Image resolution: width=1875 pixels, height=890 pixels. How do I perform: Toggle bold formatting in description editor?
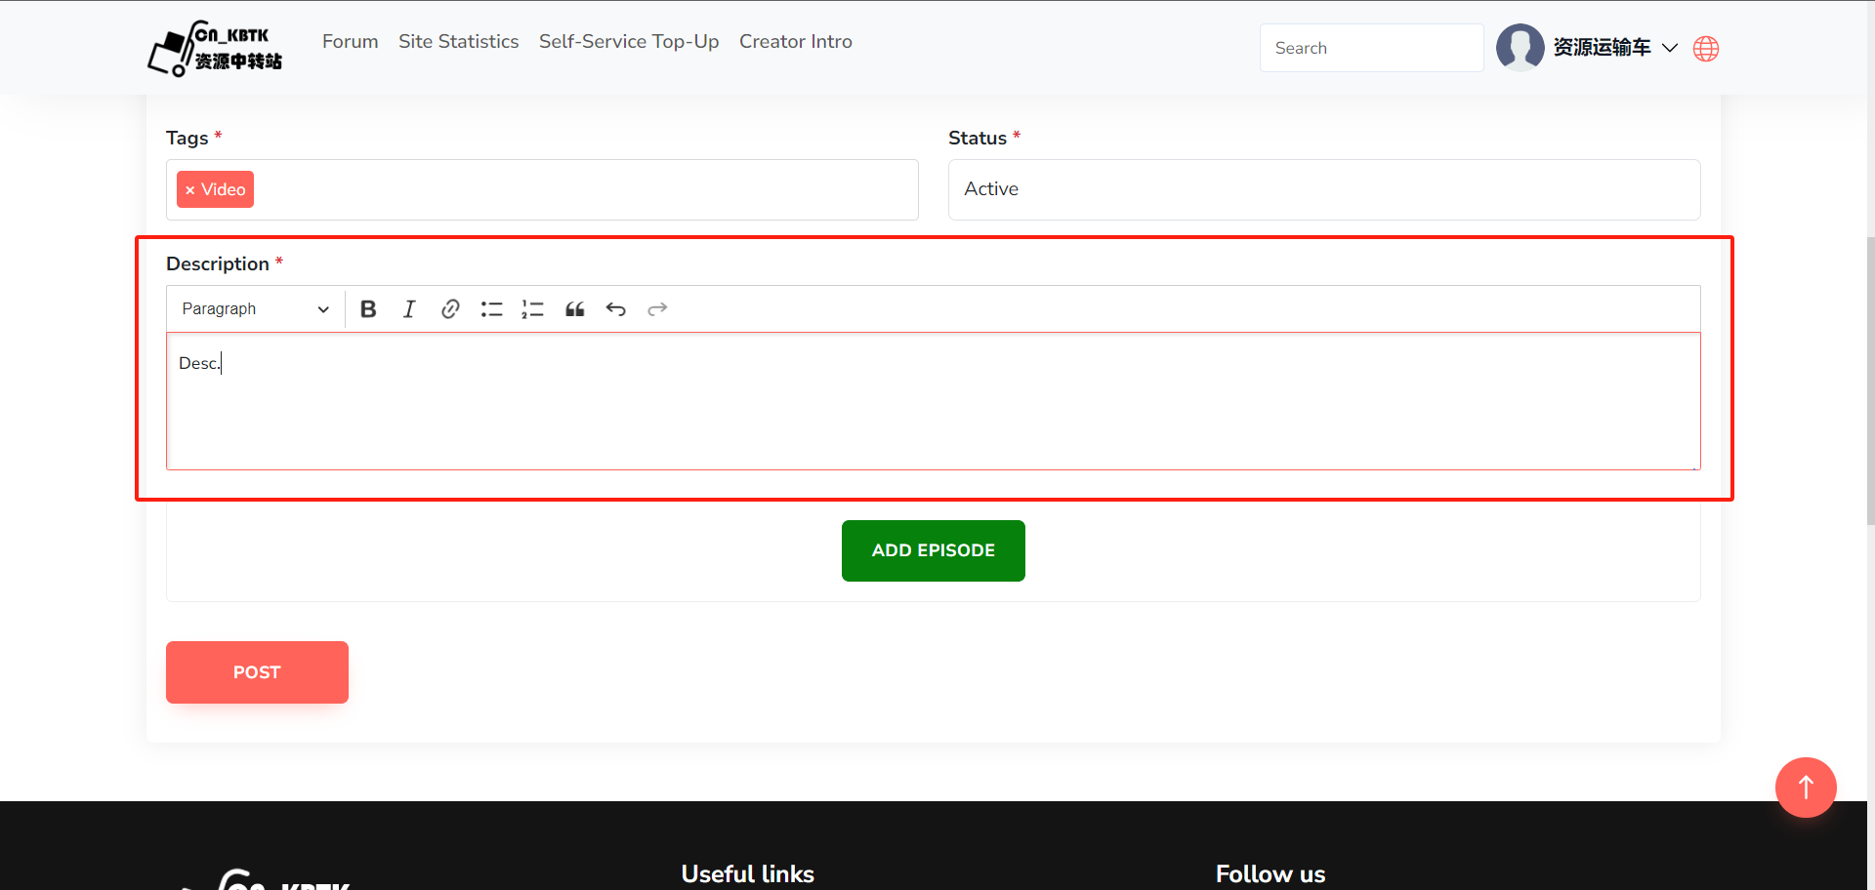[368, 309]
